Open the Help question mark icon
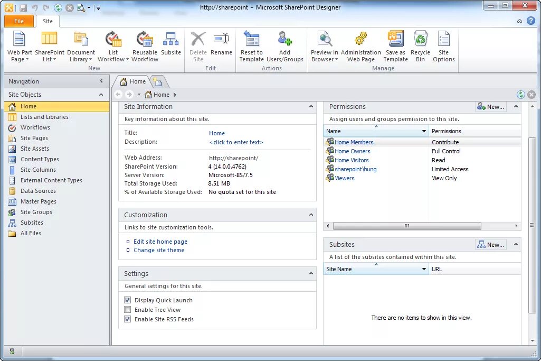Screen dimensions: 541x361 point(531,21)
